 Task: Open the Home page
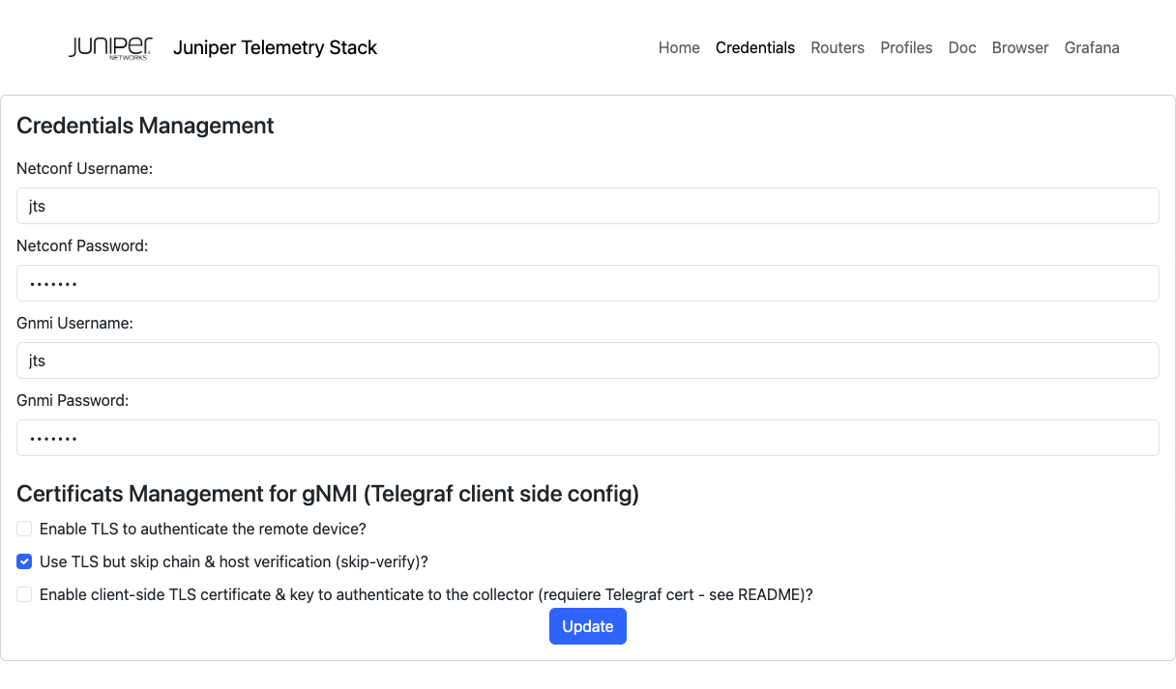[679, 47]
